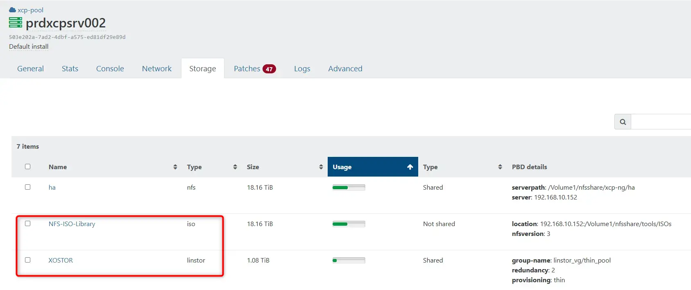Click the serverpath /Volume1/nfsshare/xcp-ng/ha detail
The height and width of the screenshot is (290, 691).
[573, 187]
